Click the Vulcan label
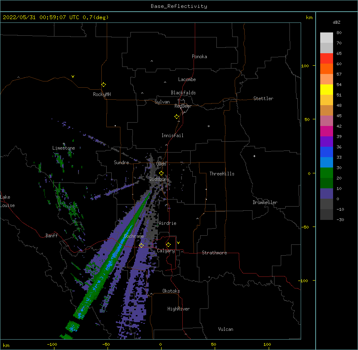The image size is (358, 350). pos(226,329)
